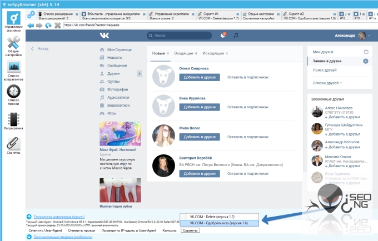Image resolution: width=378 pixels, height=241 pixels.
Task: Show additional details via Дополнительные сведения link
Action: 63,237
